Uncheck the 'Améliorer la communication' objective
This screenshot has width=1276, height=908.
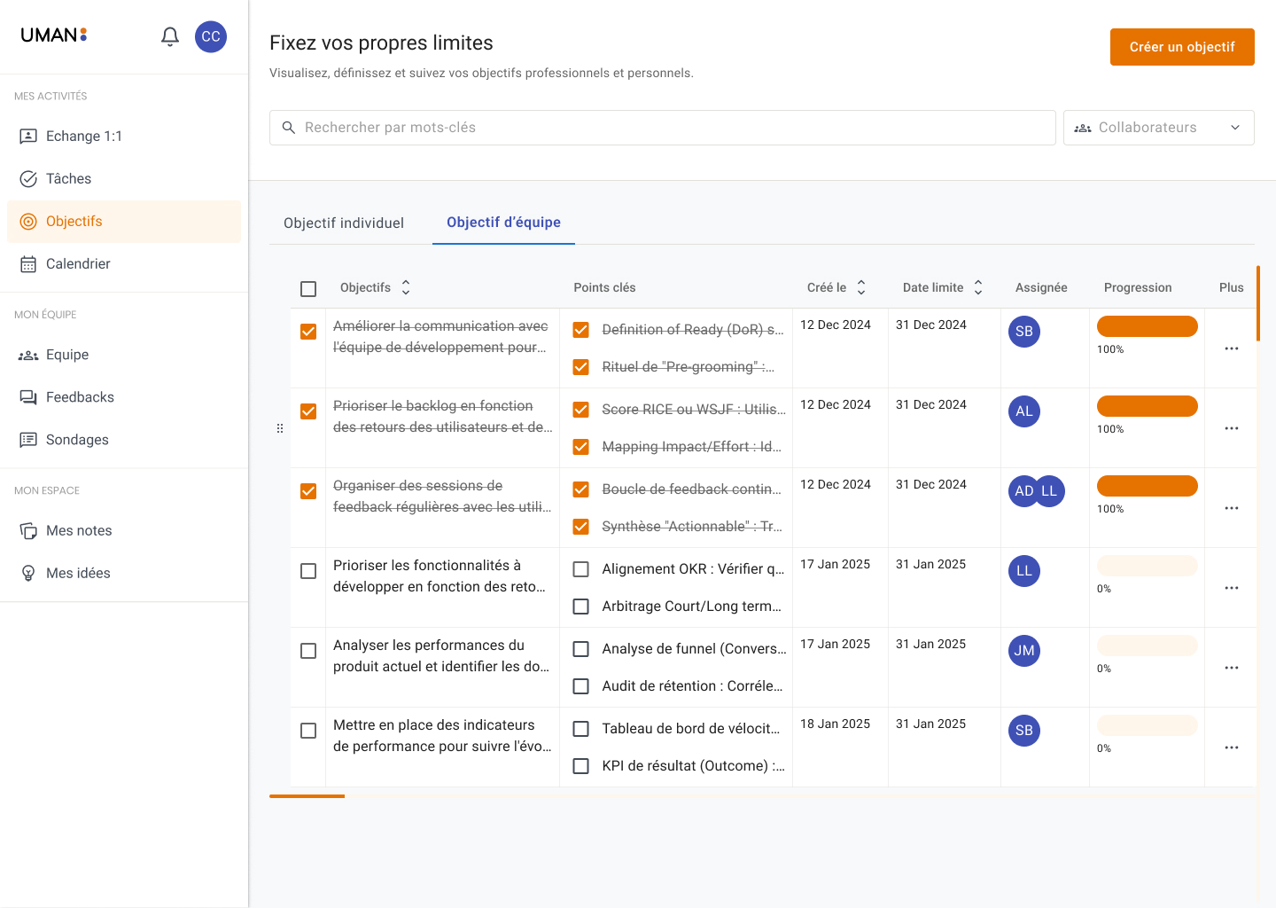[x=307, y=331]
